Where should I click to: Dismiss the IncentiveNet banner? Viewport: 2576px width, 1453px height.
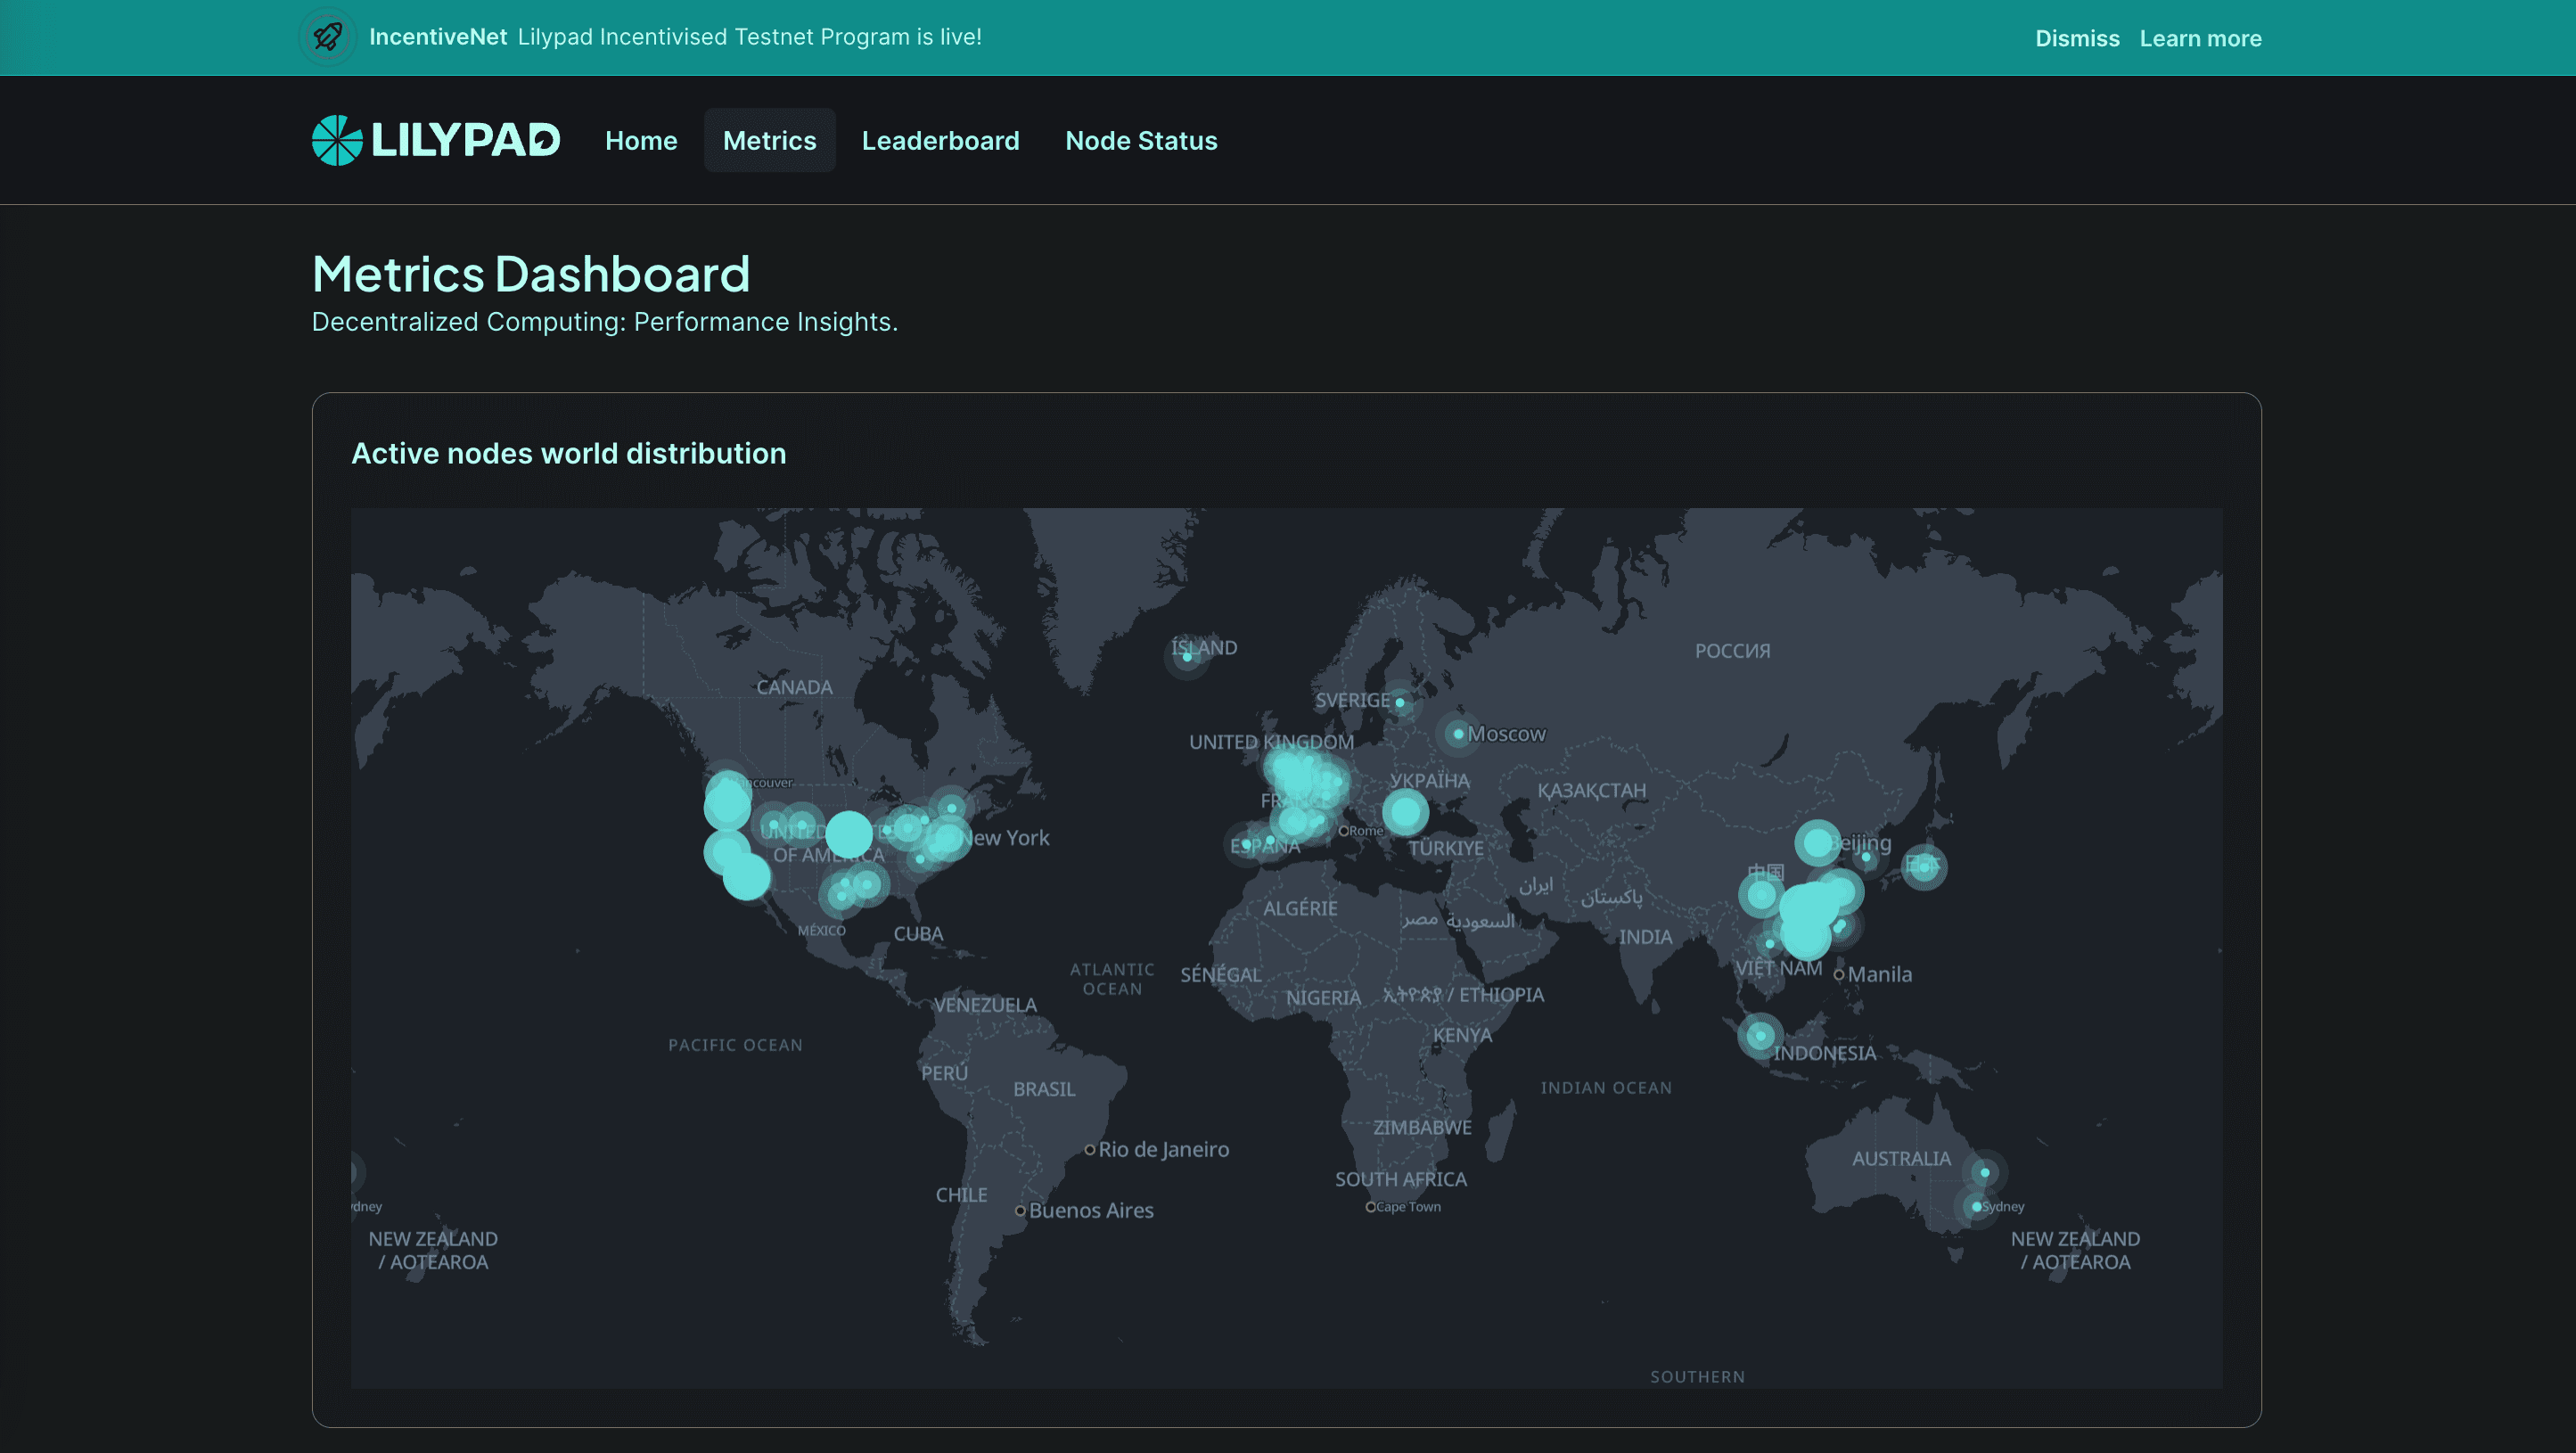point(2077,38)
